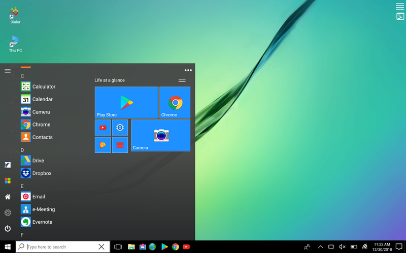Launch Play Store from the taskbar
406x253 pixels.
164,247
